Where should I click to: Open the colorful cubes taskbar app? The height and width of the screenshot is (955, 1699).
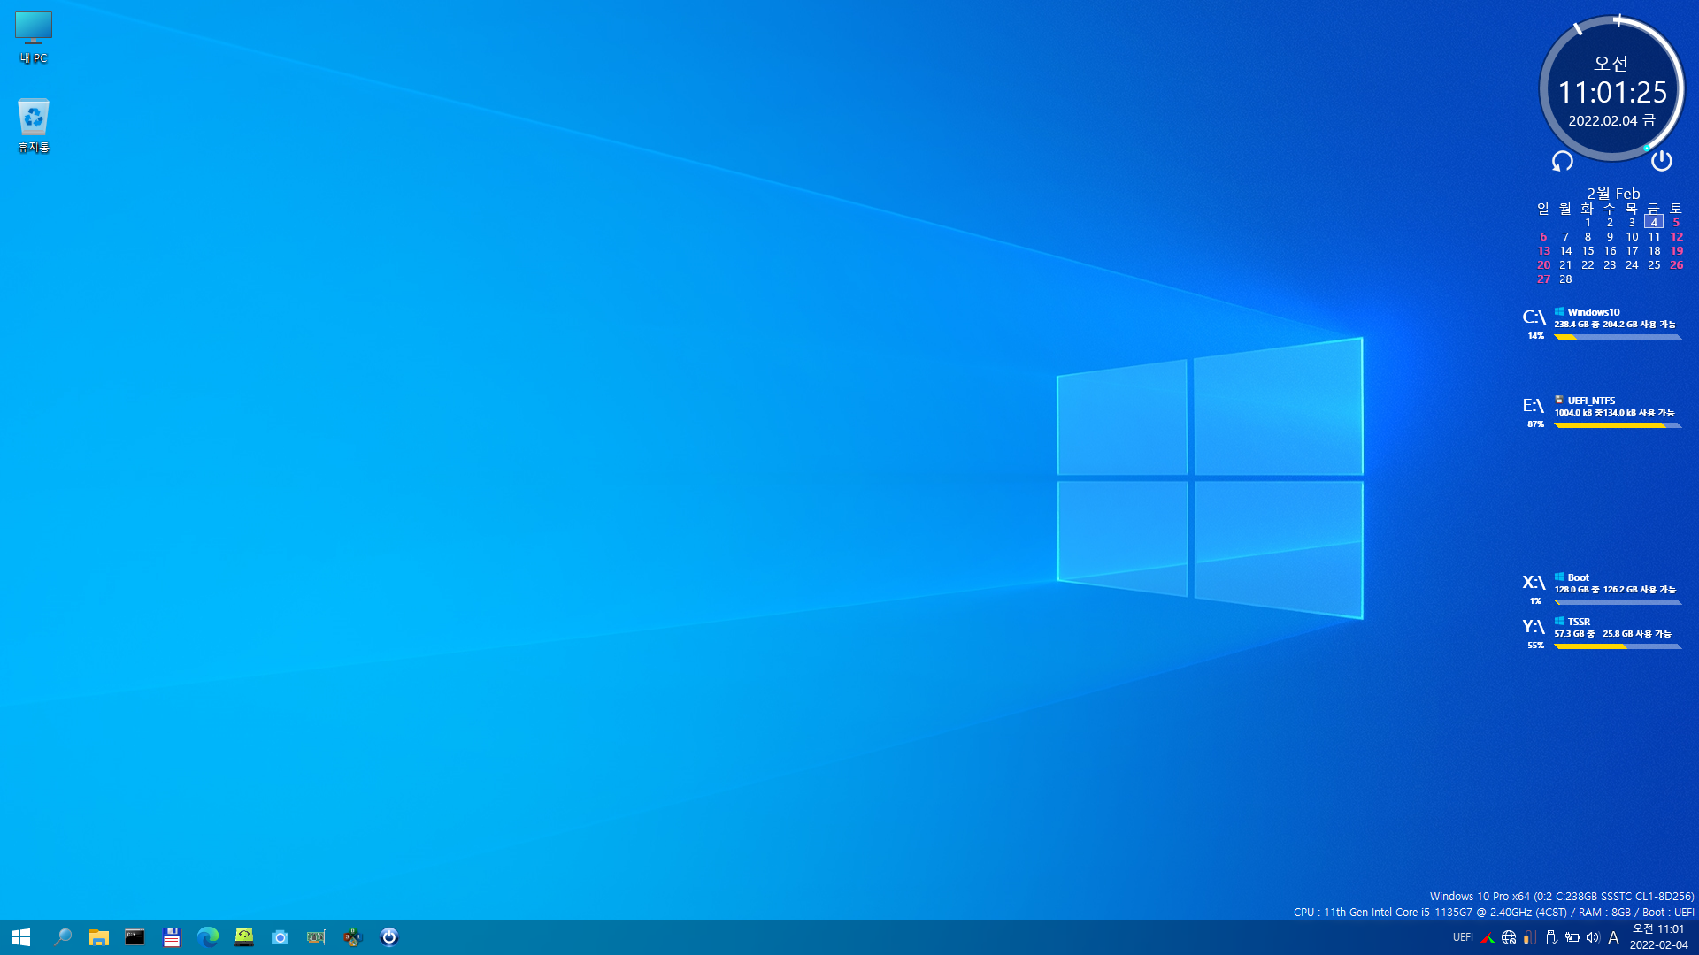[x=352, y=937]
